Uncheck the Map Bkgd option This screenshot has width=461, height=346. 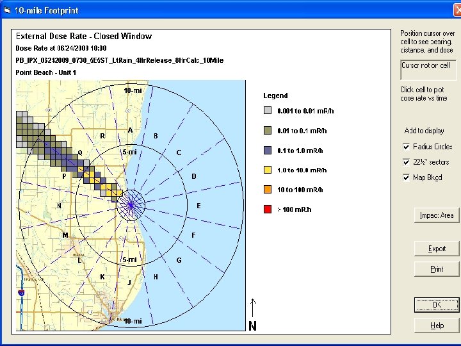pos(407,177)
